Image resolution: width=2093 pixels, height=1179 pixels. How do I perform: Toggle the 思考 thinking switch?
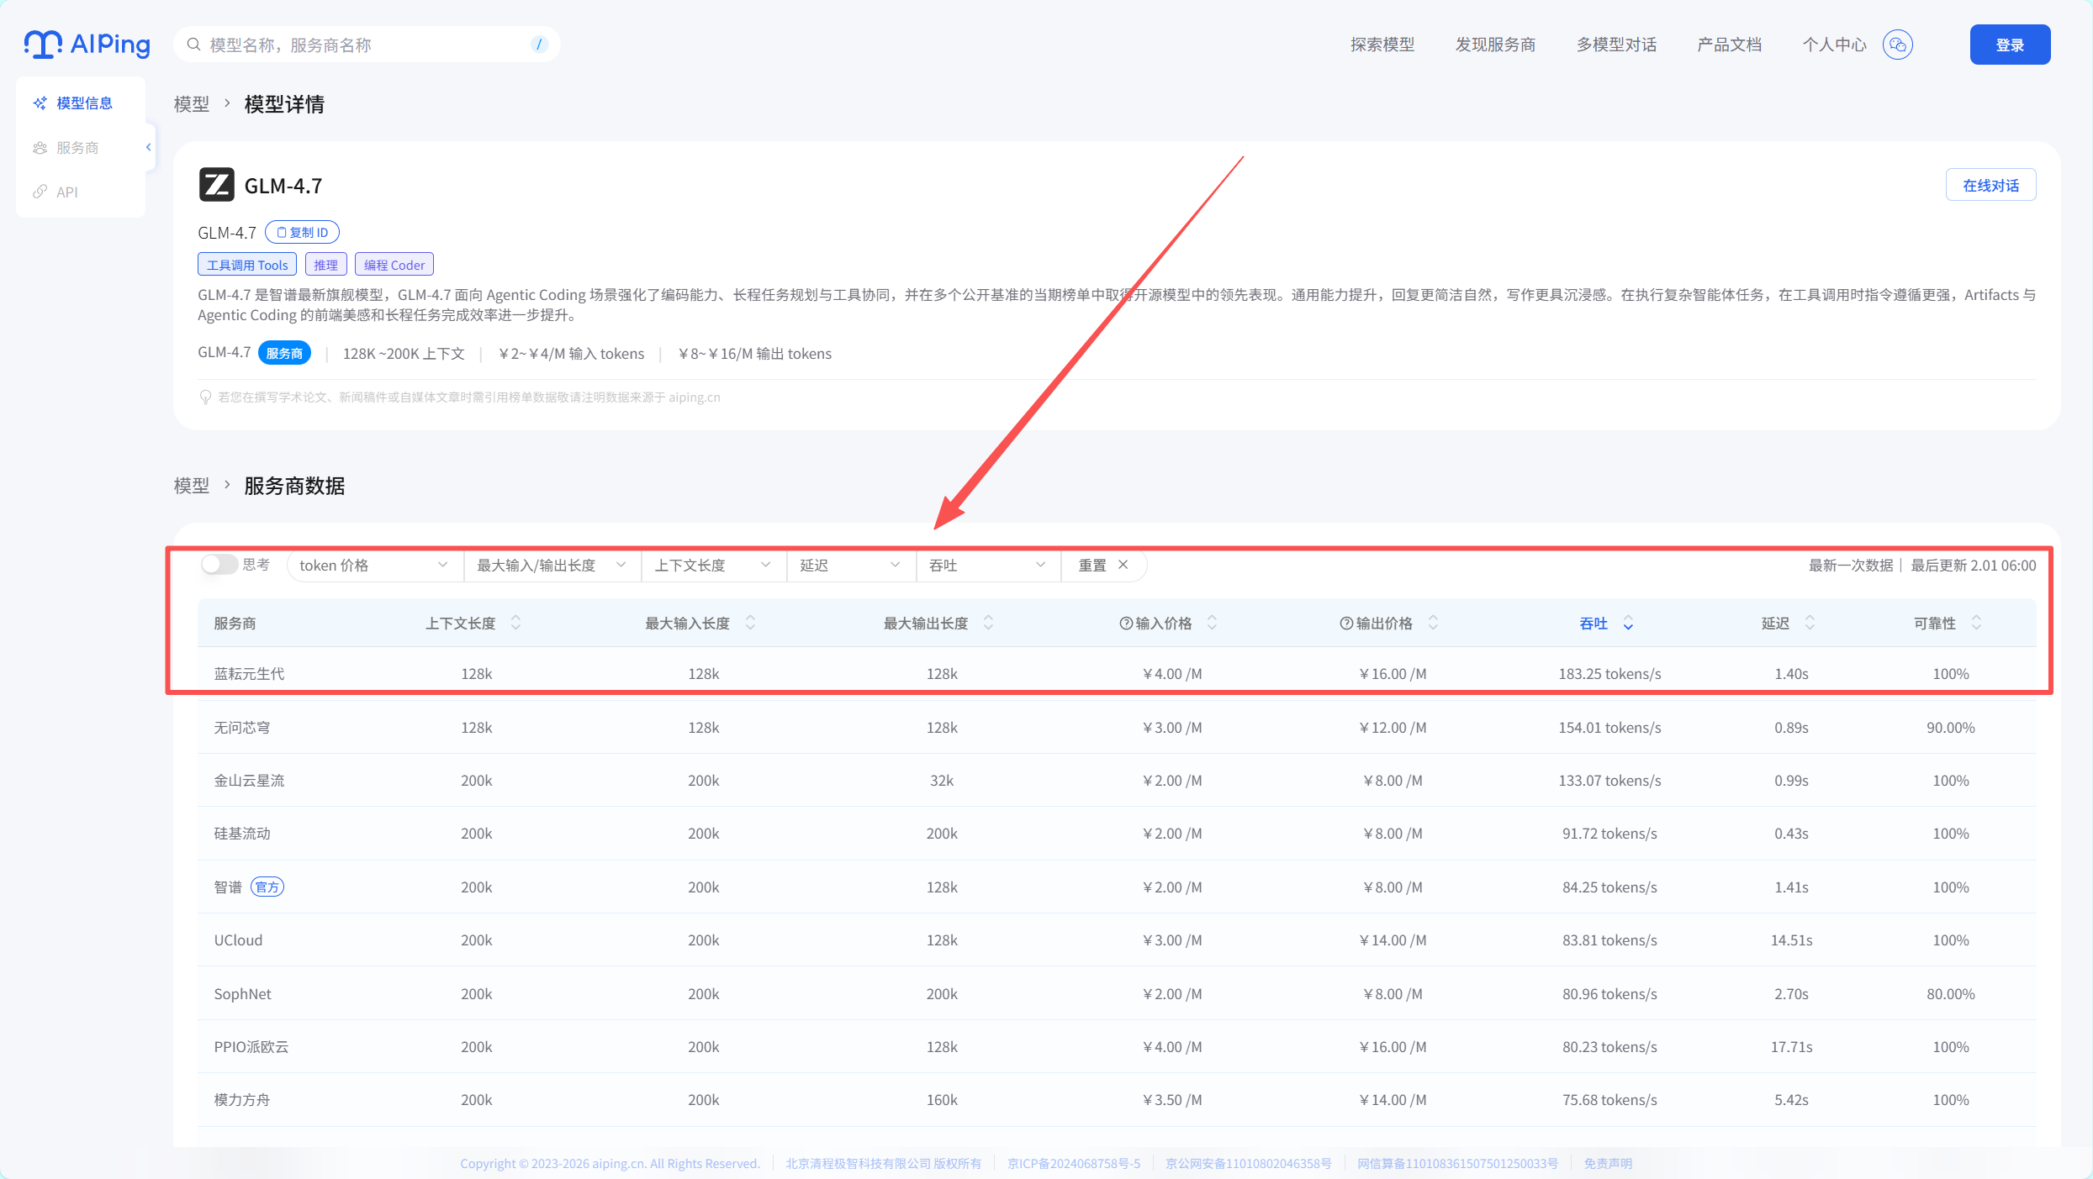[219, 565]
